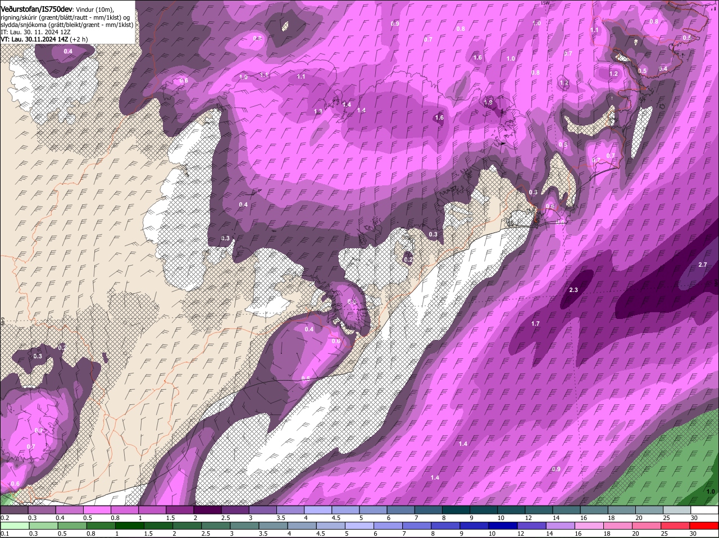The image size is (719, 538).
Task: Select upper legend row swatch labeled 12
Action: click(x=539, y=510)
